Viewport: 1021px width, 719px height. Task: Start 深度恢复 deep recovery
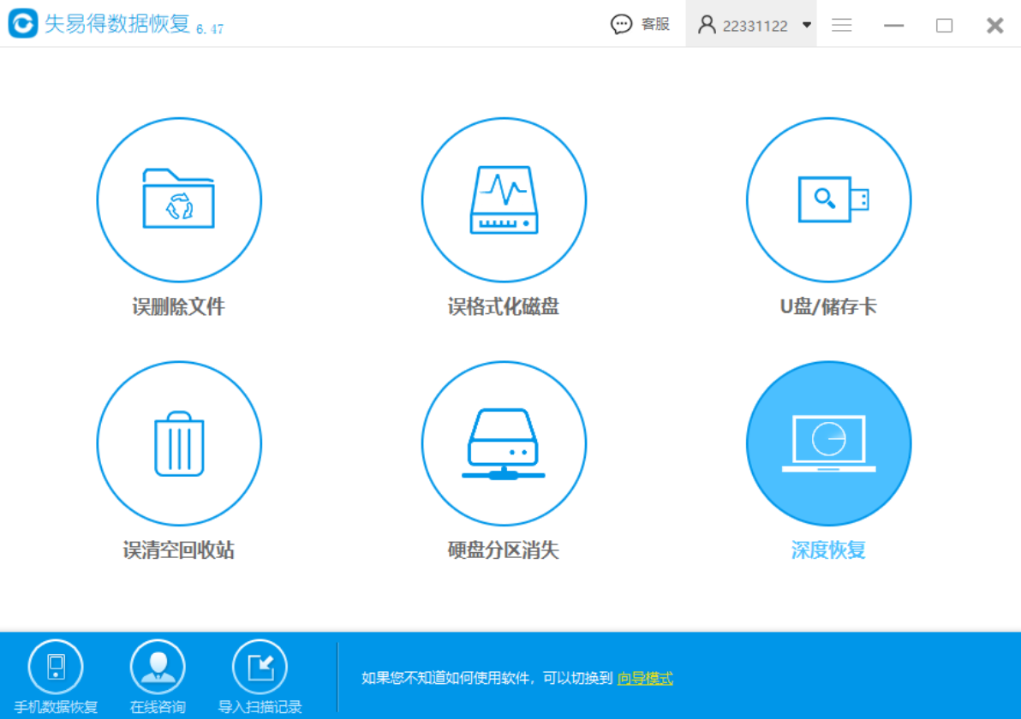tap(828, 443)
